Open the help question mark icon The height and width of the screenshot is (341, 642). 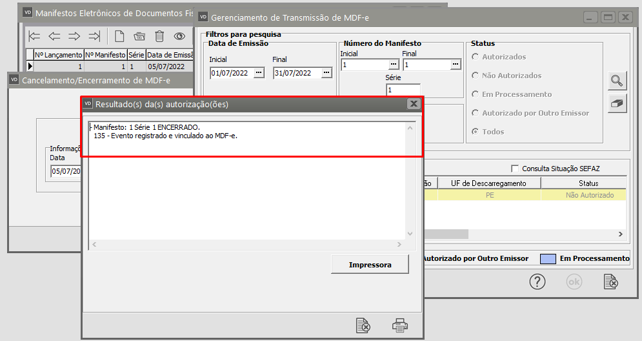click(x=537, y=282)
